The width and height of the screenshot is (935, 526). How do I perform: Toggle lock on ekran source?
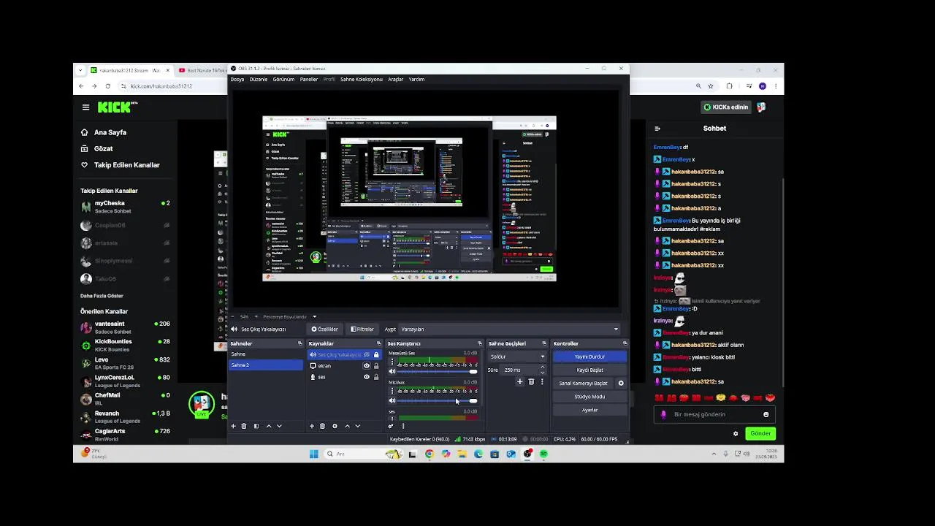pyautogui.click(x=376, y=366)
